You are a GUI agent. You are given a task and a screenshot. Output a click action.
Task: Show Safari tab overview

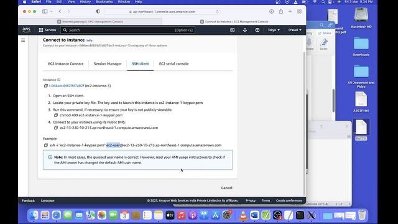click(299, 11)
